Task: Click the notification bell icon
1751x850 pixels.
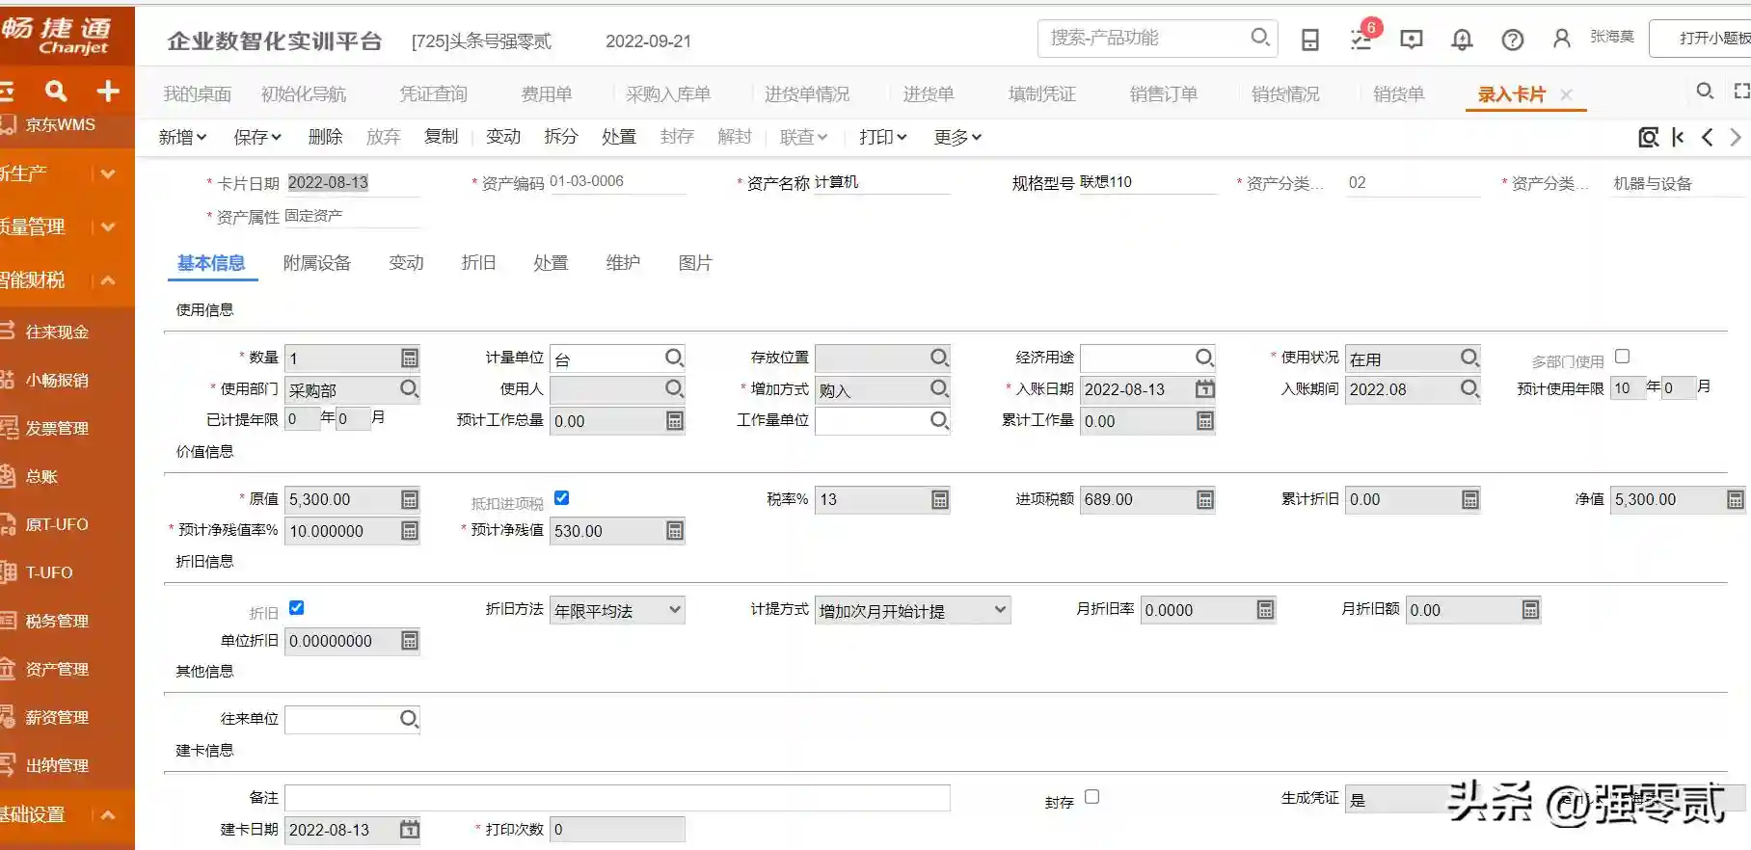Action: [1462, 40]
